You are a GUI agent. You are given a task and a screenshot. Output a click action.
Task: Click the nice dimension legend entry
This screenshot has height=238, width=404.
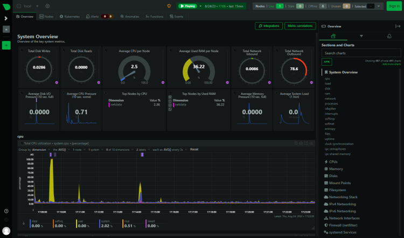(x=130, y=224)
